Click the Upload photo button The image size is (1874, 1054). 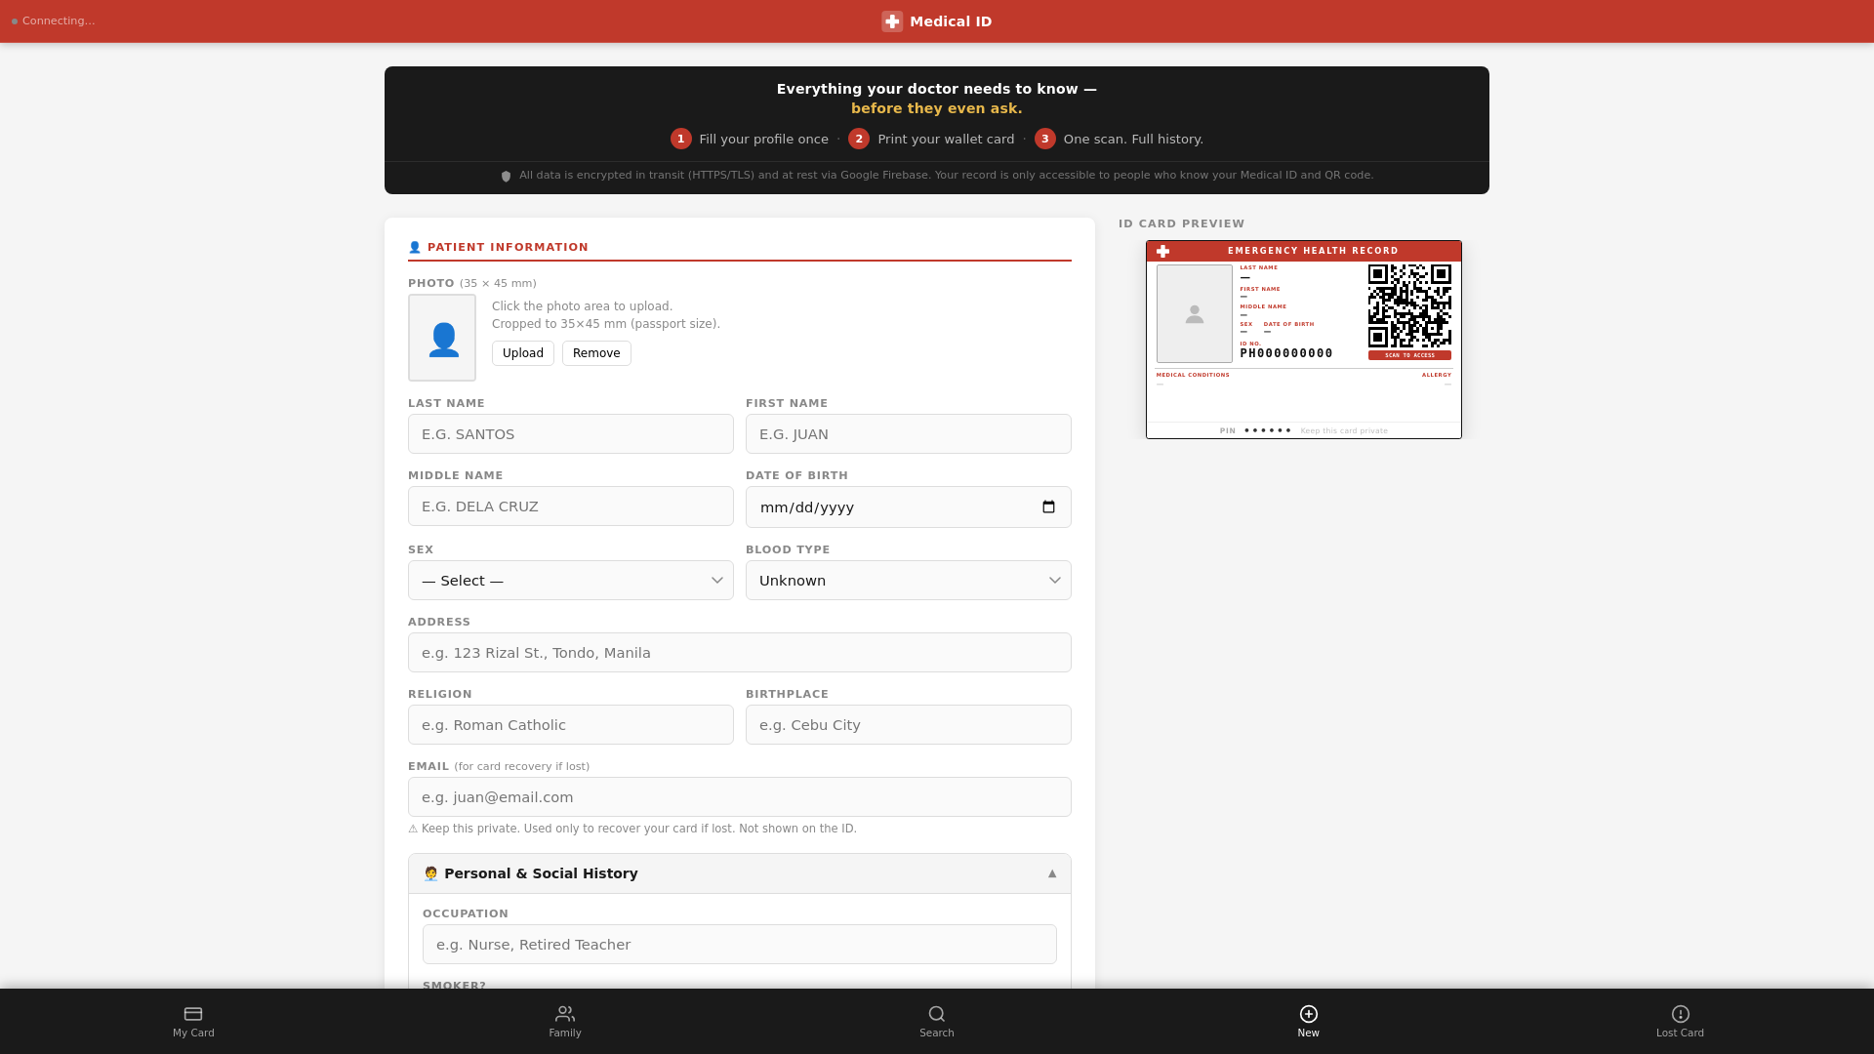click(x=523, y=353)
